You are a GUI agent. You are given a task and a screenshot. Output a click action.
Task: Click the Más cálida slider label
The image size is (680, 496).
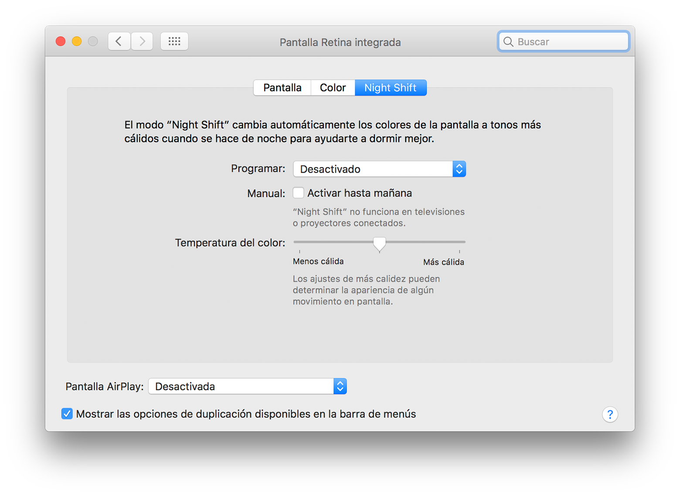point(443,262)
